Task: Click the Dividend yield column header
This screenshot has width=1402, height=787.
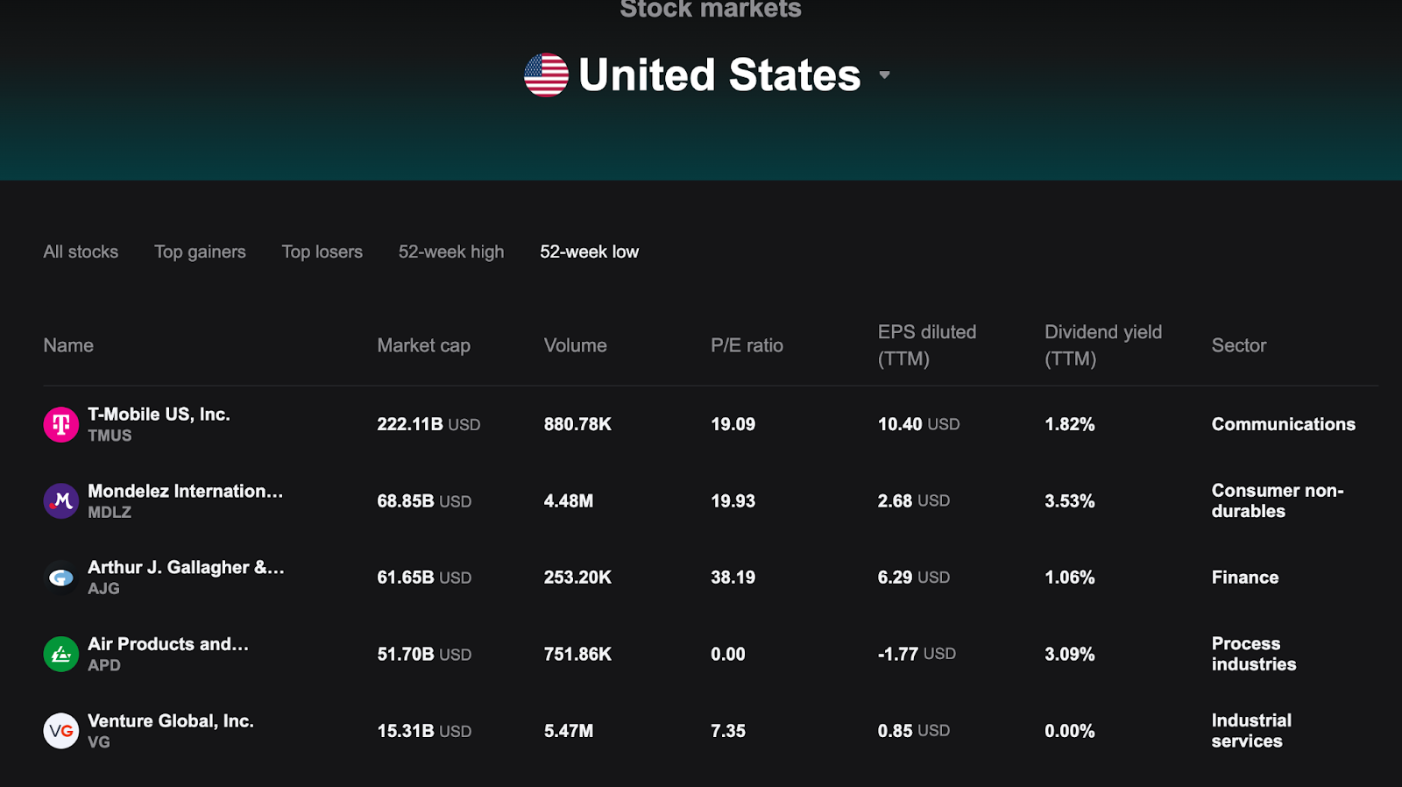Action: click(1103, 345)
